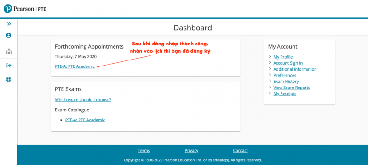Open My Profile link
The image size is (368, 165).
click(x=283, y=57)
